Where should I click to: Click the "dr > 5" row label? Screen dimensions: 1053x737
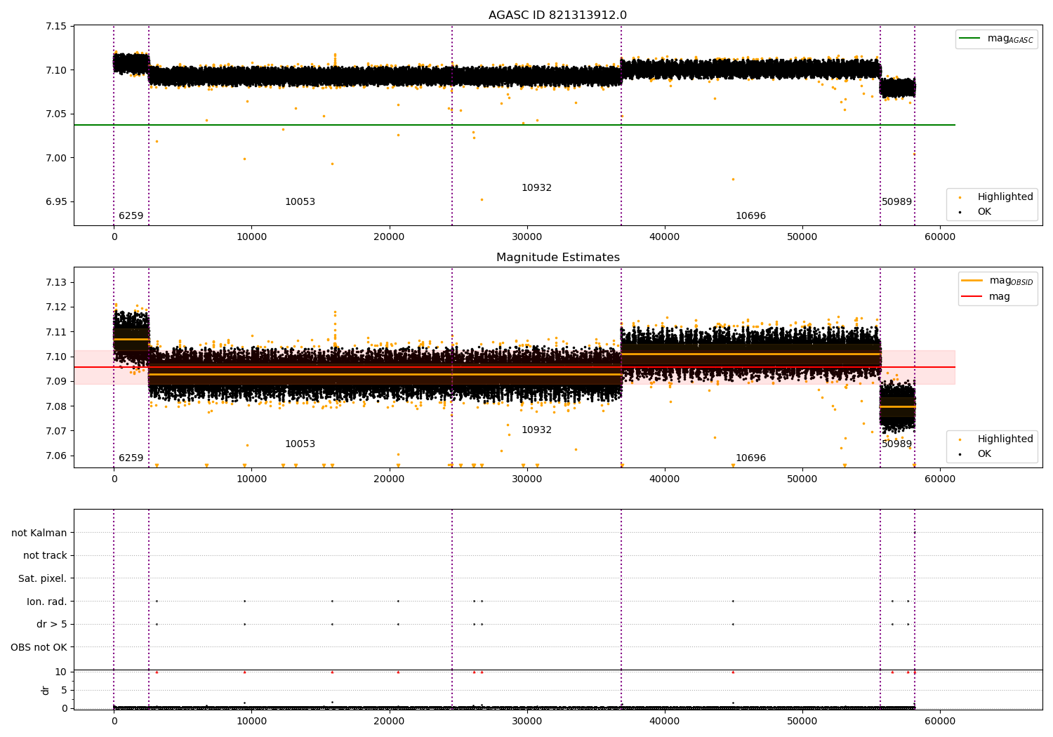52,625
